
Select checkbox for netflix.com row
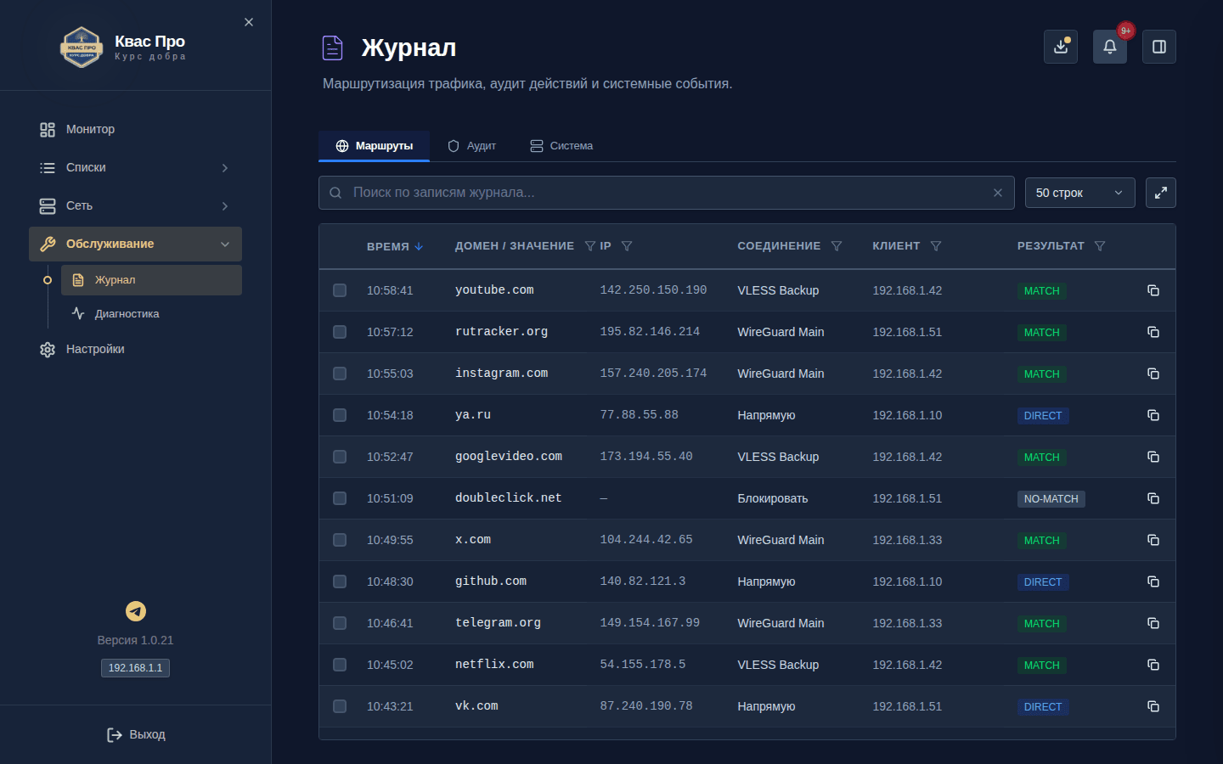[x=340, y=665]
